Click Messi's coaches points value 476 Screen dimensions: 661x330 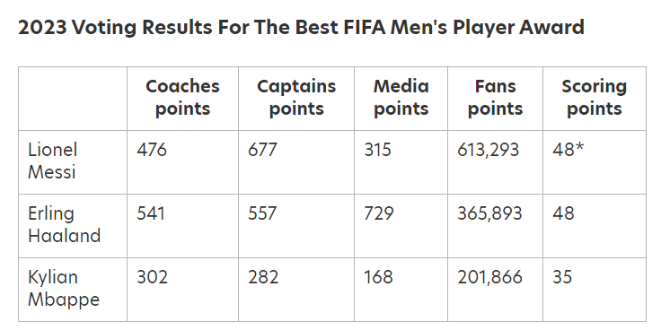coord(152,150)
